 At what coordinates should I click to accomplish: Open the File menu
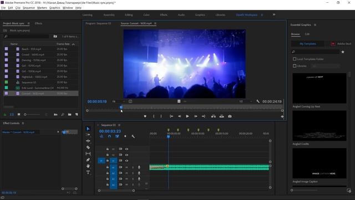coord(3,8)
